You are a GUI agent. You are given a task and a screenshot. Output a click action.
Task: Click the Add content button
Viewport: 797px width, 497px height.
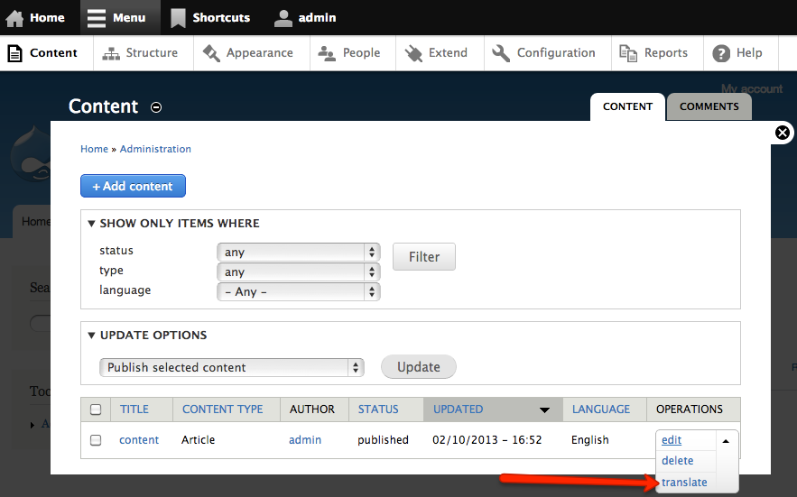pyautogui.click(x=133, y=186)
